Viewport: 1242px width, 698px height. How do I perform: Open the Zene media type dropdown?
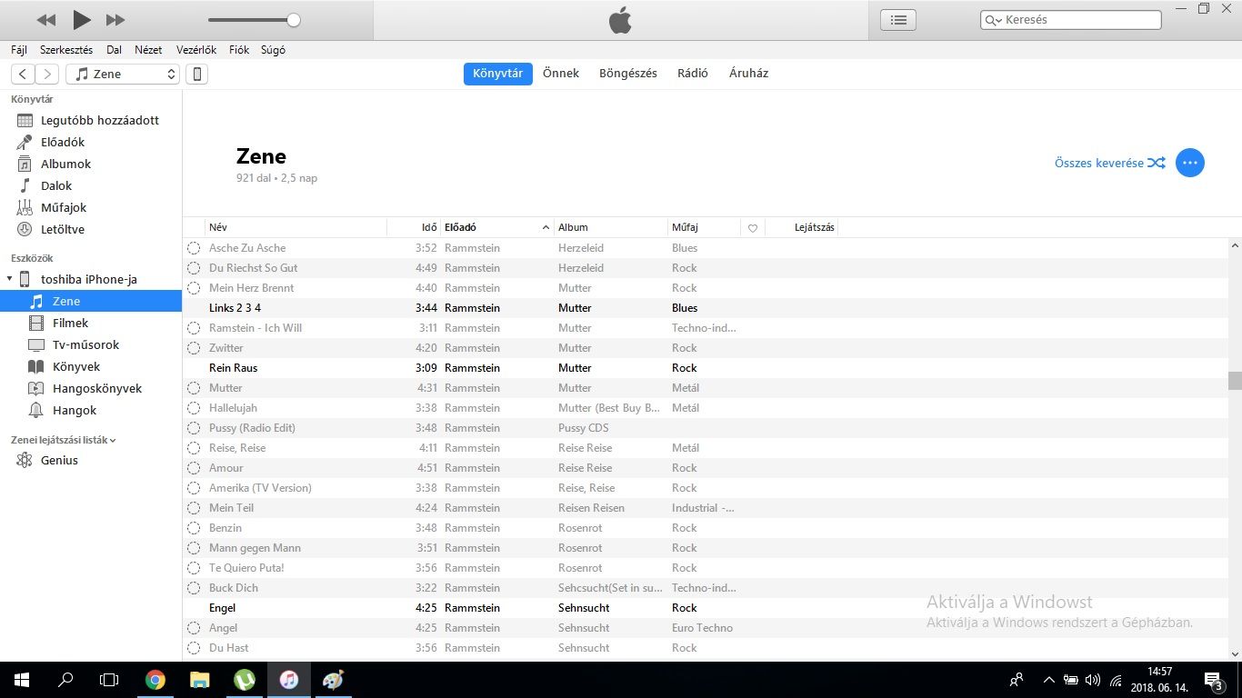[x=123, y=74]
